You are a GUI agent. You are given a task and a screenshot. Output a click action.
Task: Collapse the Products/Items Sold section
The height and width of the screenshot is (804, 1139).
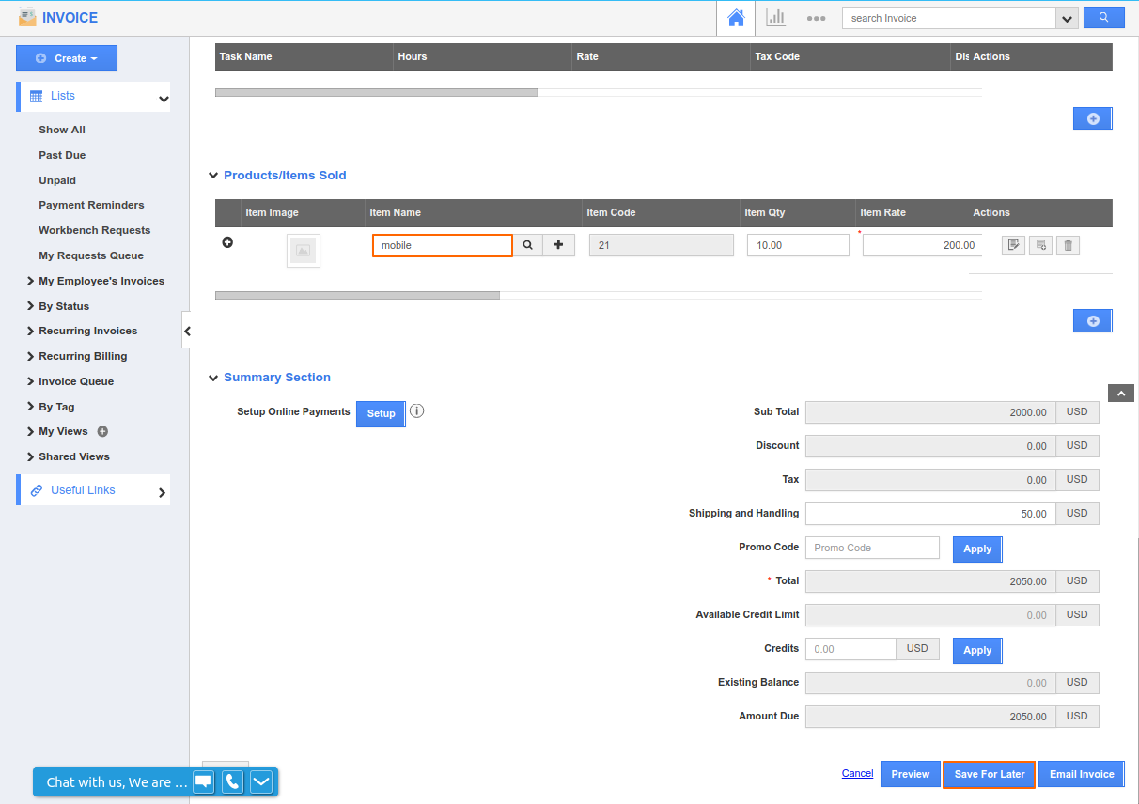coord(213,176)
